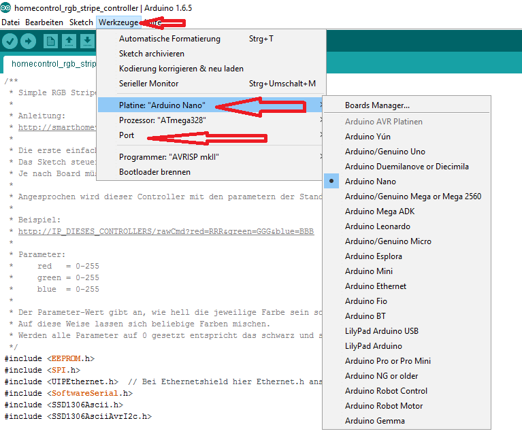The image size is (522, 442).
Task: Pick LilyPad Arduino USB board
Action: click(406, 331)
